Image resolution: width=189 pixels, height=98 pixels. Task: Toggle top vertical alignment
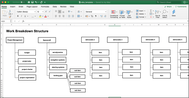(56, 11)
